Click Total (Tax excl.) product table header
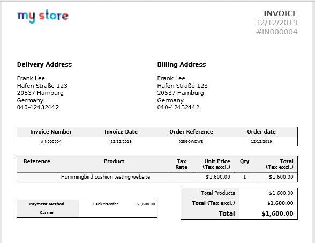Viewport: 315px width, 243px height. click(x=280, y=164)
